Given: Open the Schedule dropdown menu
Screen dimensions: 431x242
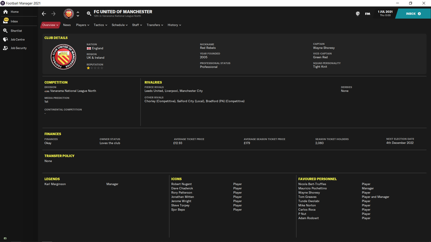Looking at the screenshot, I should [120, 25].
